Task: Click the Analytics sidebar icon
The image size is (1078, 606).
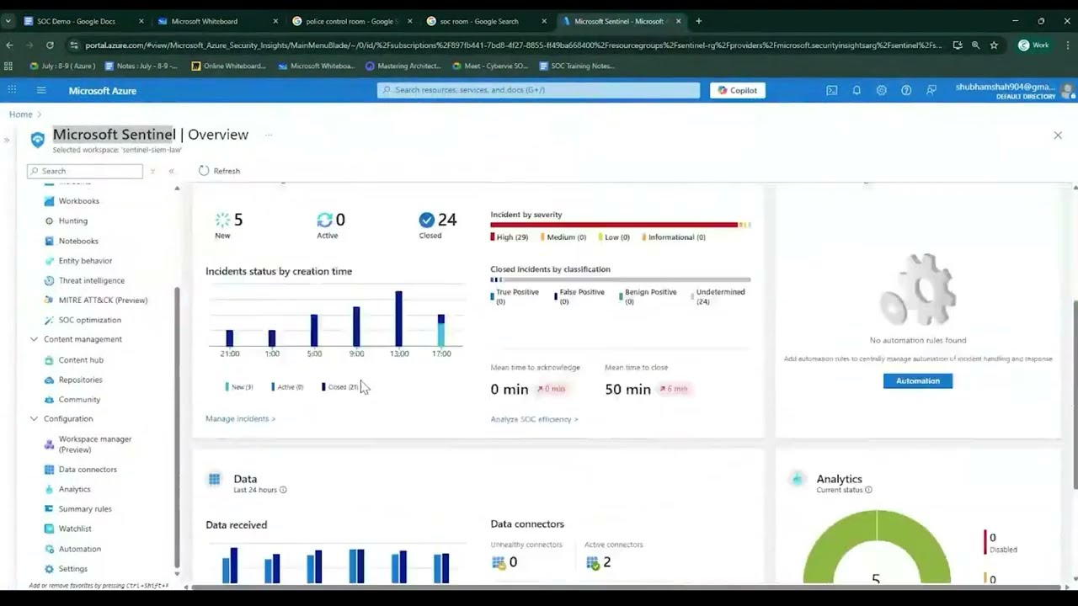Action: click(x=49, y=489)
